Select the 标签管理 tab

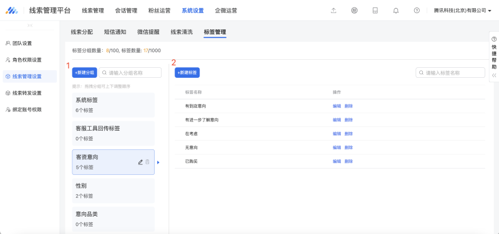(x=215, y=32)
